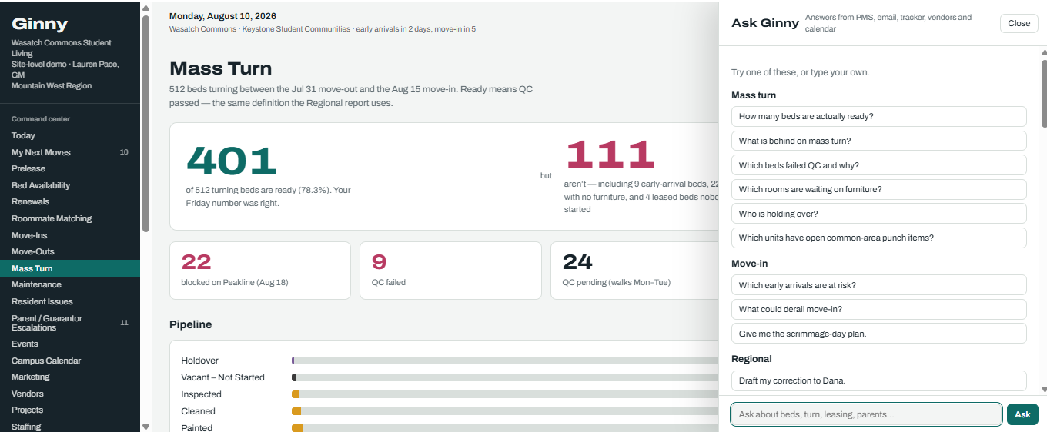This screenshot has width=1047, height=432.
Task: Click the Escalations count badge 11
Action: (x=124, y=323)
